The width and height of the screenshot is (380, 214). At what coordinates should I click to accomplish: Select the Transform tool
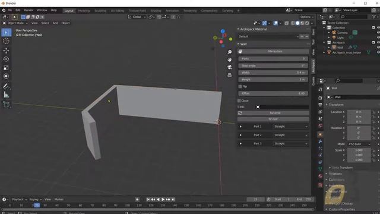pos(7,76)
